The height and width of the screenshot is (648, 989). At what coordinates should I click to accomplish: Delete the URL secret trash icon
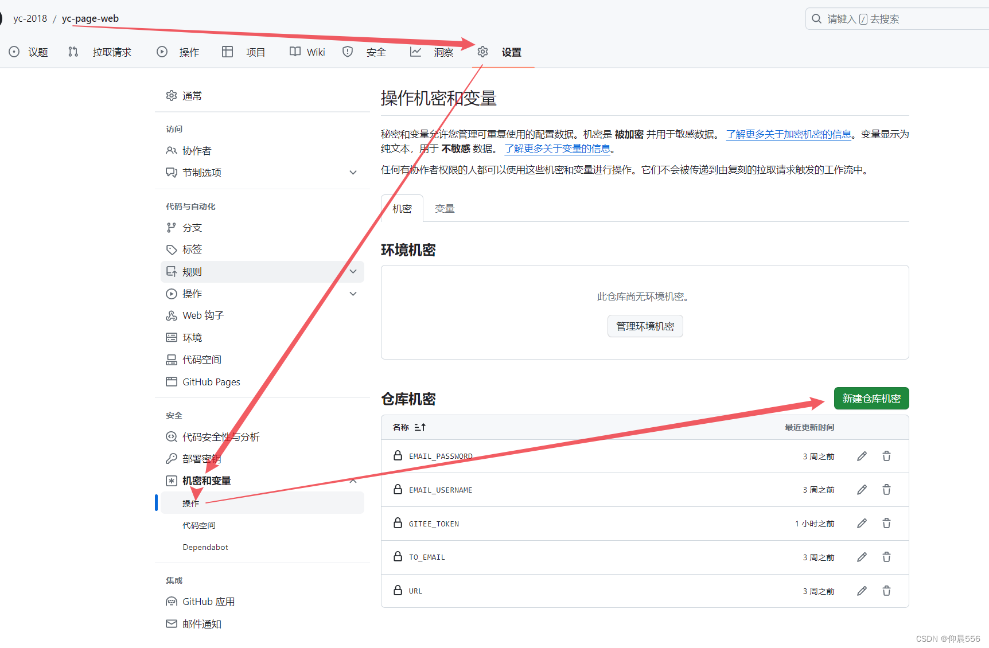886,591
